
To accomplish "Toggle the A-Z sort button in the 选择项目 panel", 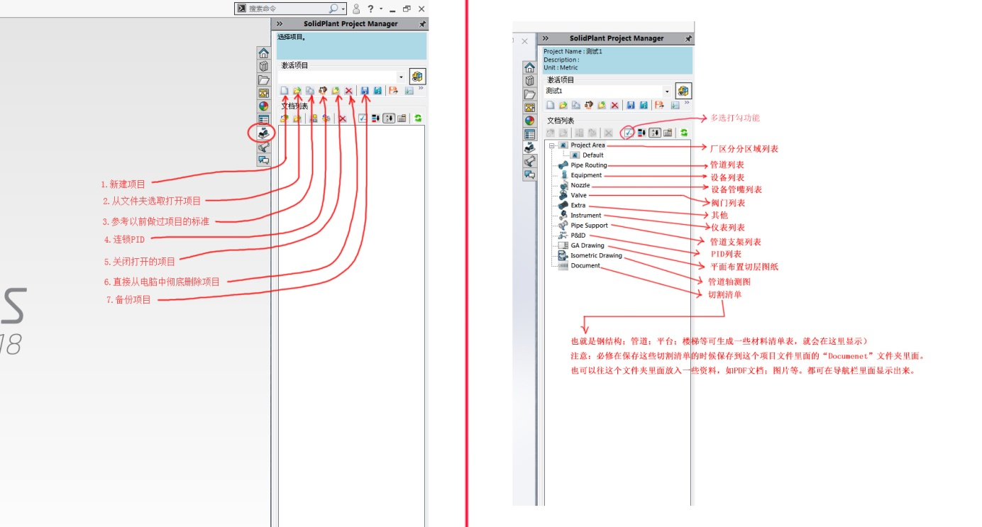I will coord(389,118).
